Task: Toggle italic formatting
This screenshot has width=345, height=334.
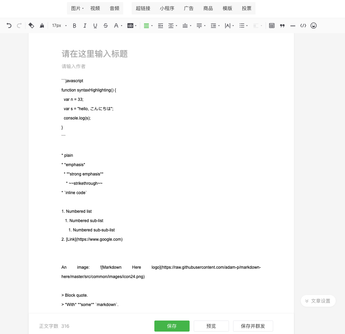Action: (x=85, y=26)
